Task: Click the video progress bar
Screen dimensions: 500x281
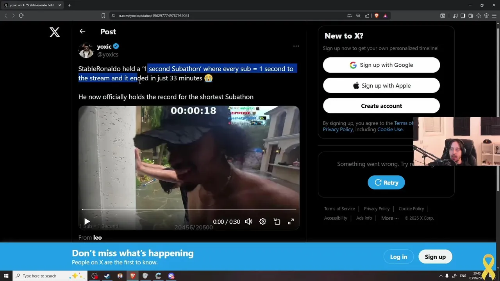Action: click(x=189, y=210)
